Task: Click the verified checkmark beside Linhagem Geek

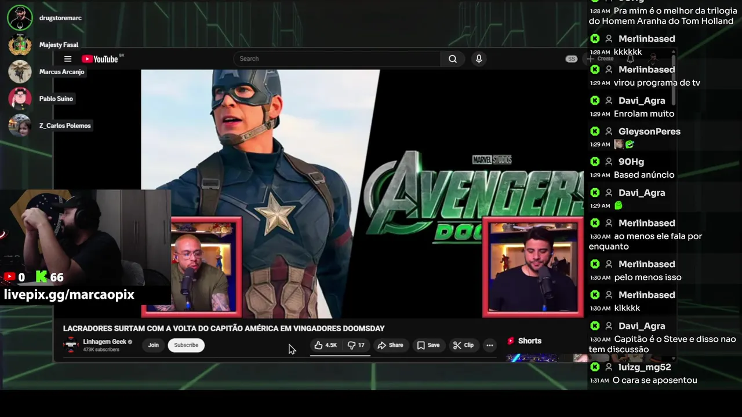Action: 130,342
